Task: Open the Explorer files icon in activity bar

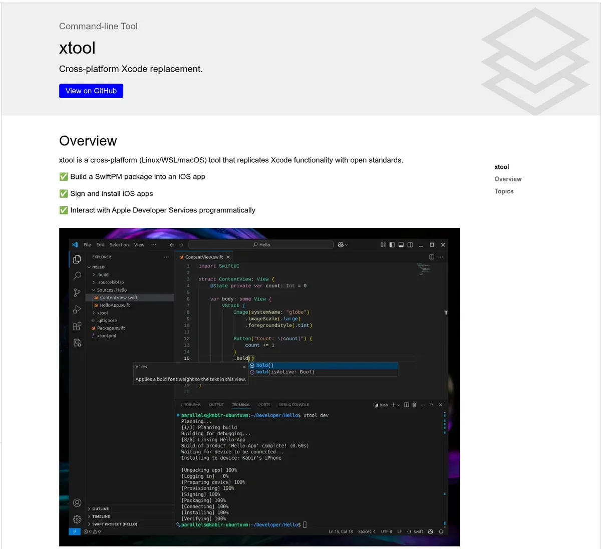Action: [x=77, y=259]
